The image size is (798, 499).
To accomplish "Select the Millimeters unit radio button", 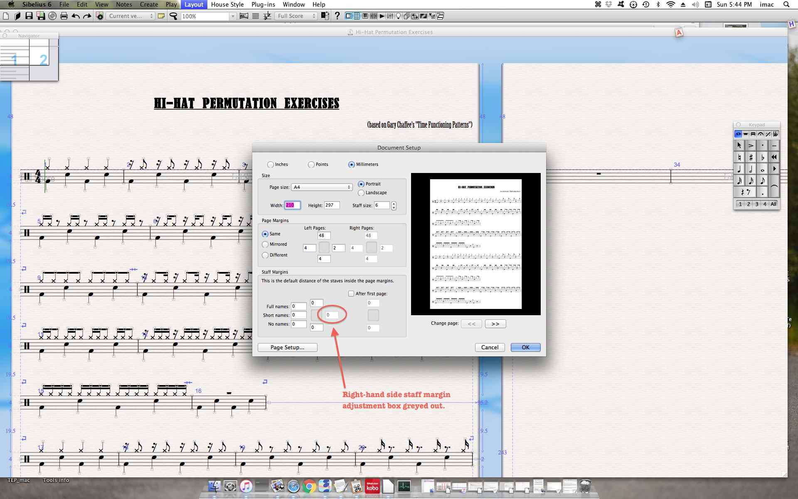I will click(352, 164).
